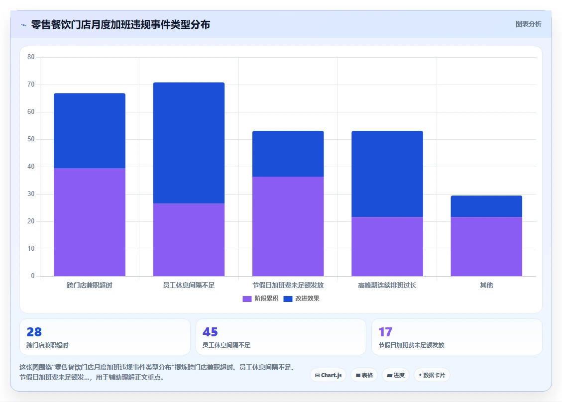
Task: Select the 表格 tag chip
Action: tap(364, 375)
